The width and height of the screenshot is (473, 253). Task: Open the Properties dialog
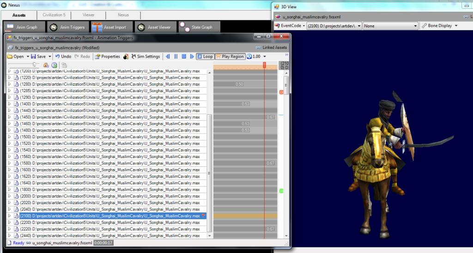pos(107,56)
